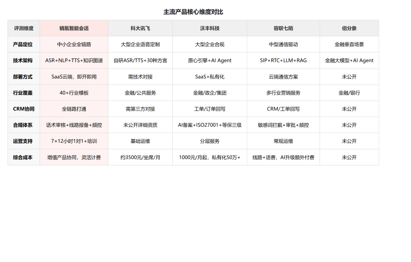Image resolution: width=411 pixels, height=262 pixels.
Task: Select the cell 基础运维
Action: (x=140, y=141)
